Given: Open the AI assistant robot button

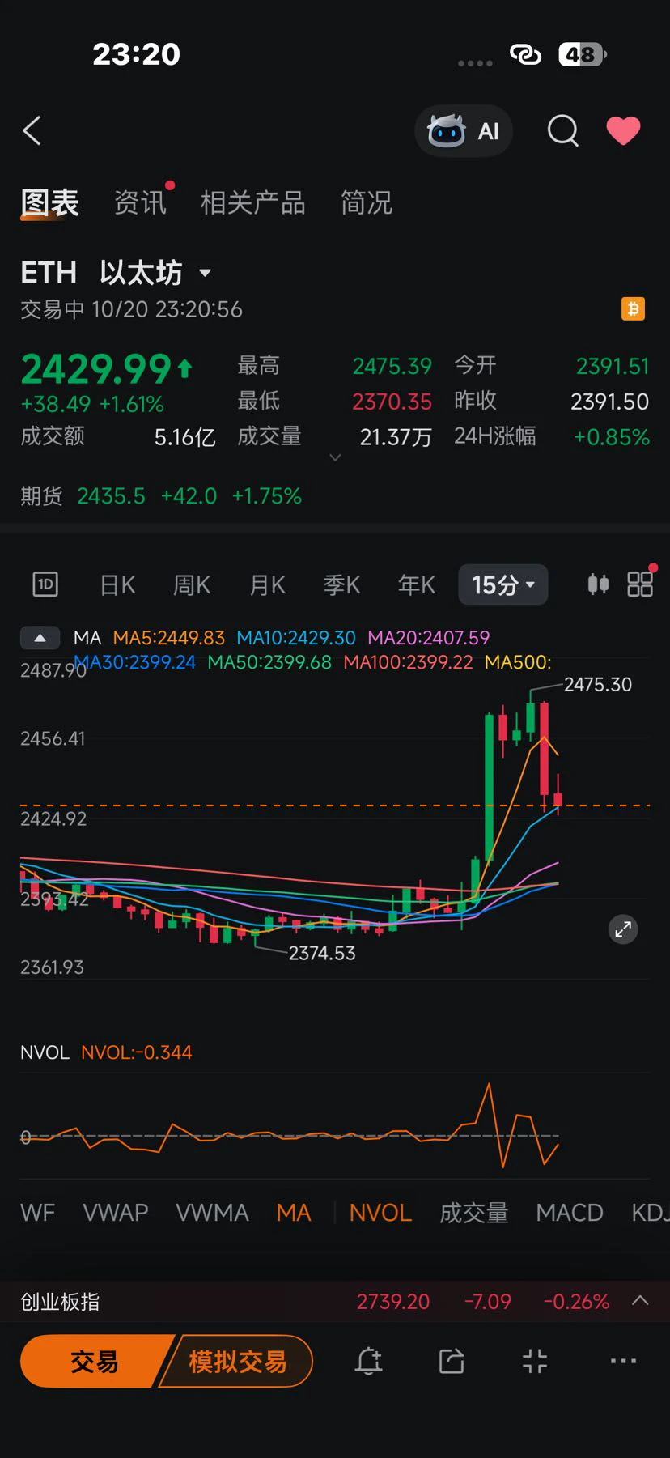Looking at the screenshot, I should [464, 130].
